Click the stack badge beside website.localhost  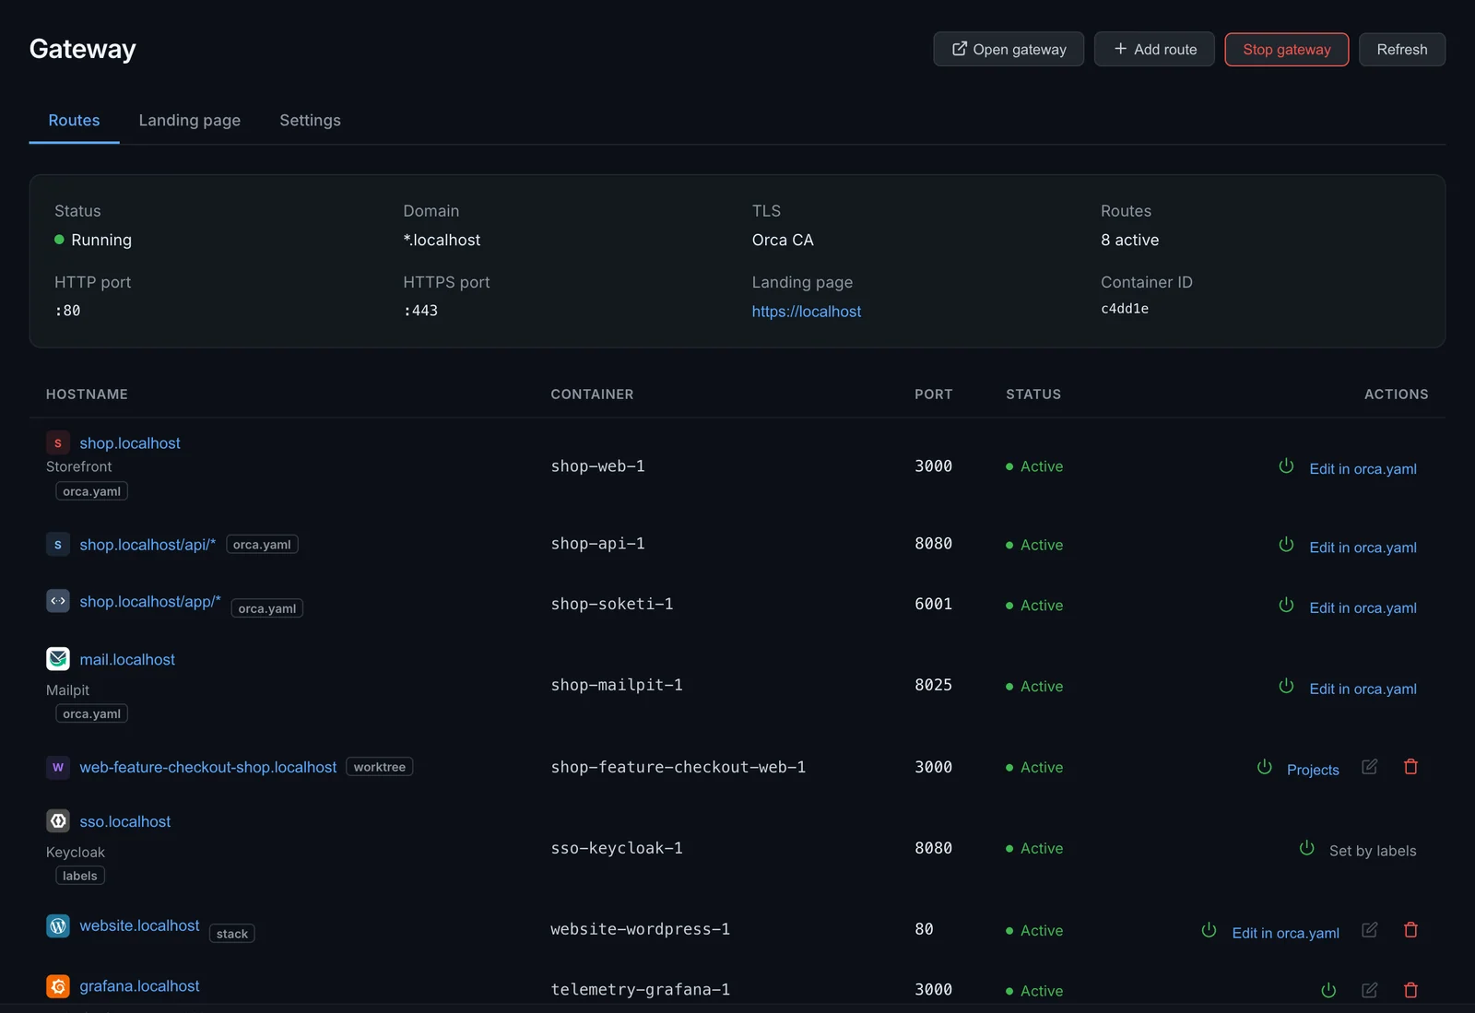(232, 934)
